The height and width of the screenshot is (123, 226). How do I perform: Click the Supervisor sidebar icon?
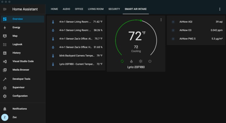(x=5, y=88)
